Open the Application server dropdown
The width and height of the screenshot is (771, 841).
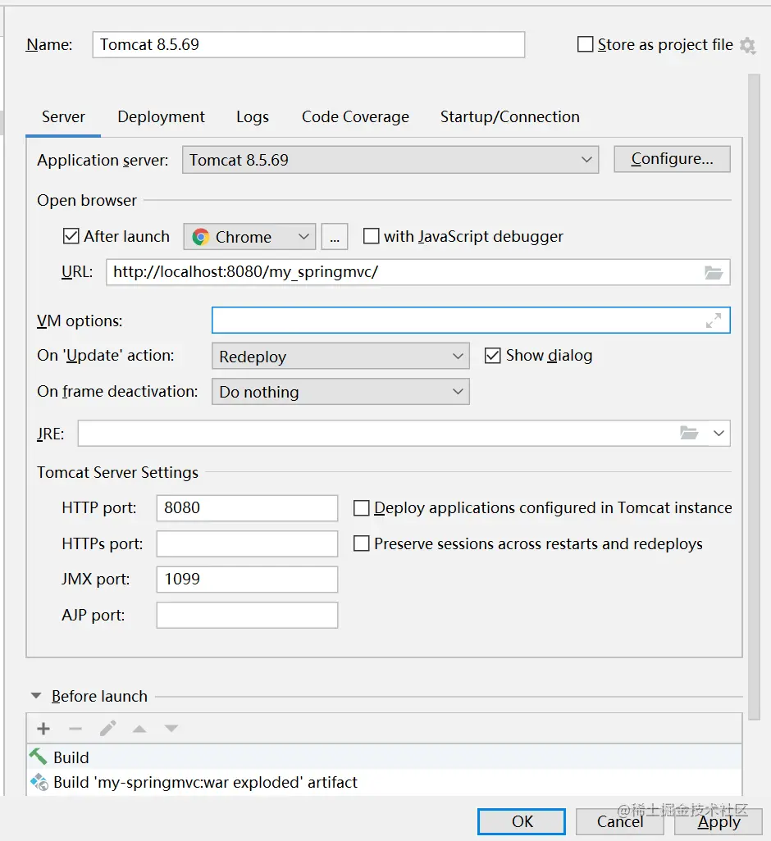coord(390,160)
